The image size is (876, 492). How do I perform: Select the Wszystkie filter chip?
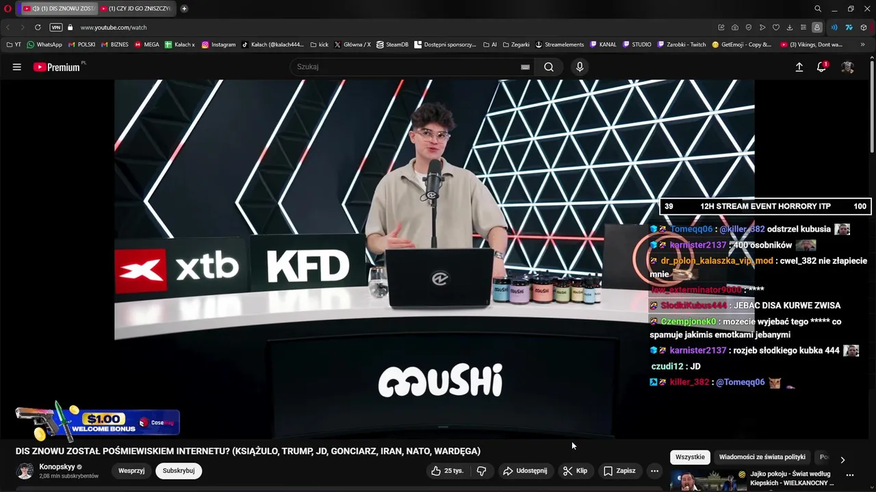pos(690,457)
